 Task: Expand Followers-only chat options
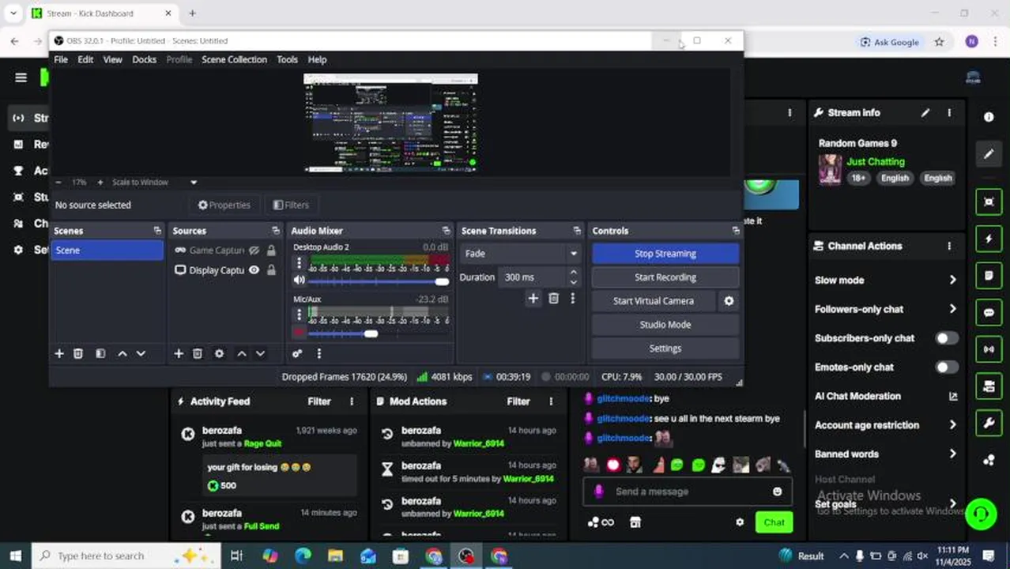pos(952,309)
